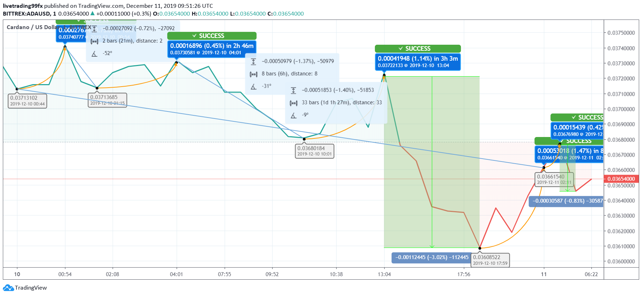Click the 0.03680000 price axis label
This screenshot has height=296, width=642.
pyautogui.click(x=621, y=140)
